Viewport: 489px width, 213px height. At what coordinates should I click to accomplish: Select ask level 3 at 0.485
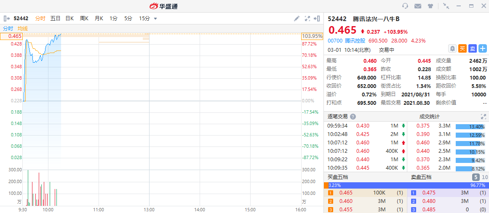coord(448,210)
